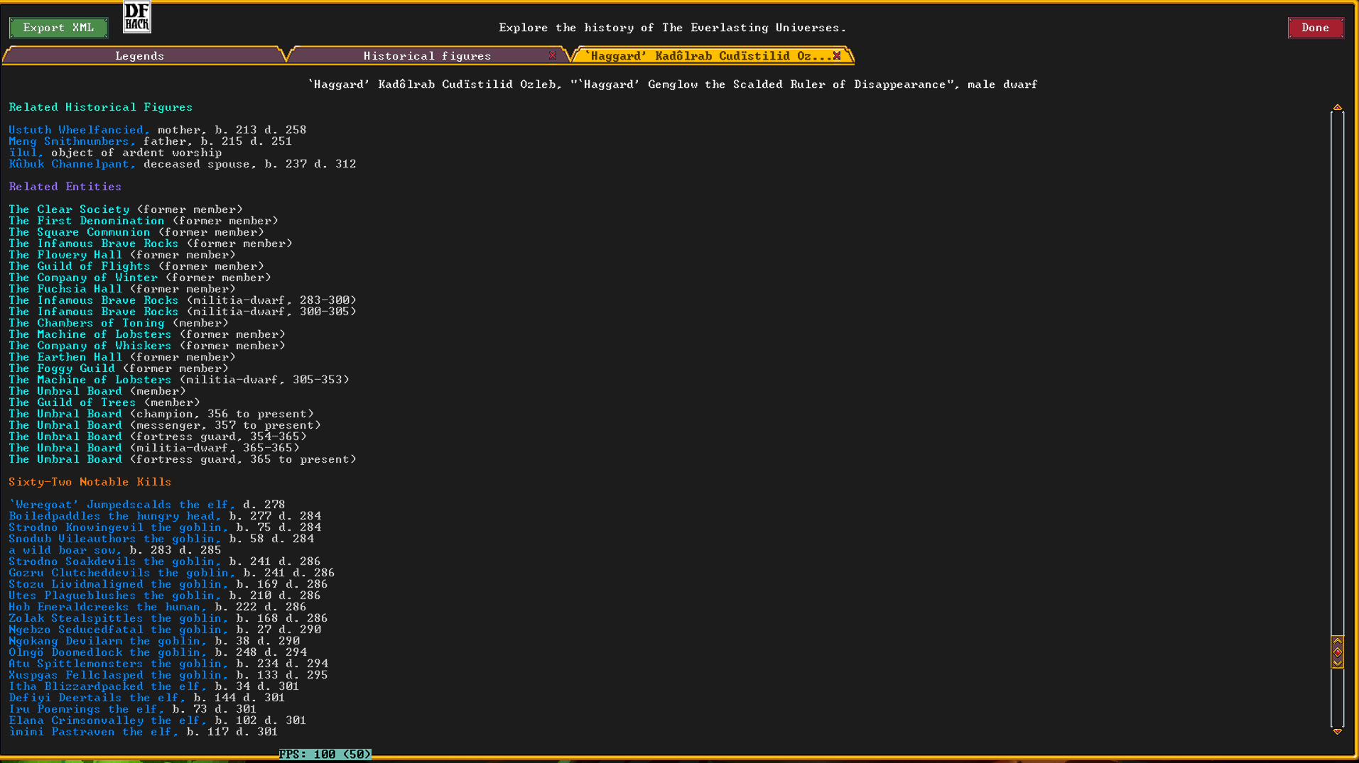The height and width of the screenshot is (763, 1359).
Task: Open Gozru Clutcheddevils the goblin link
Action: [x=122, y=573]
